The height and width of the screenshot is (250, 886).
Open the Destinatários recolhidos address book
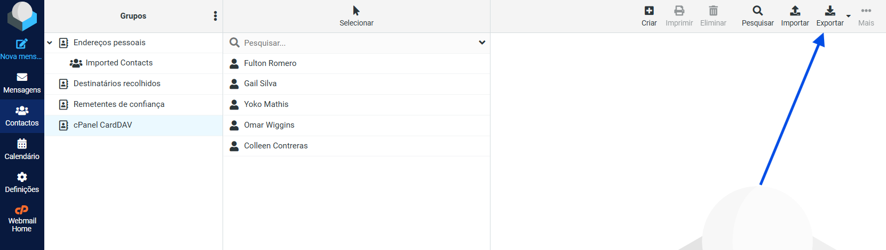pos(116,84)
